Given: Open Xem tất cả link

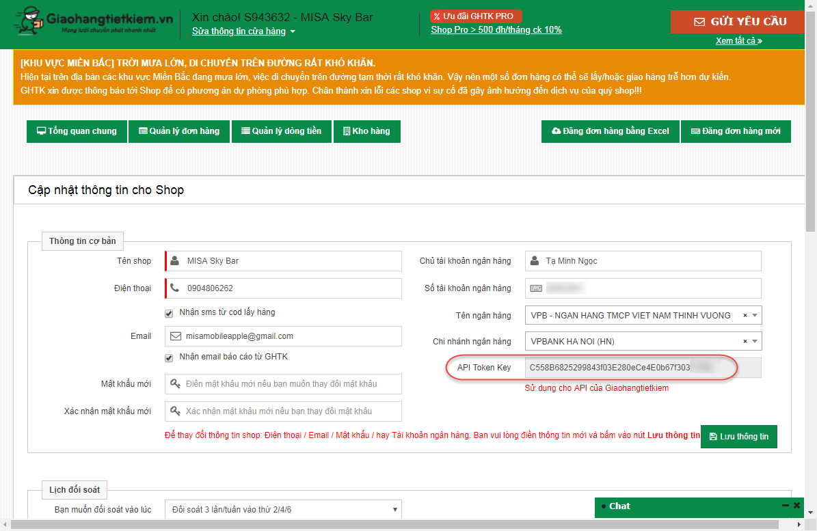Looking at the screenshot, I should [739, 40].
